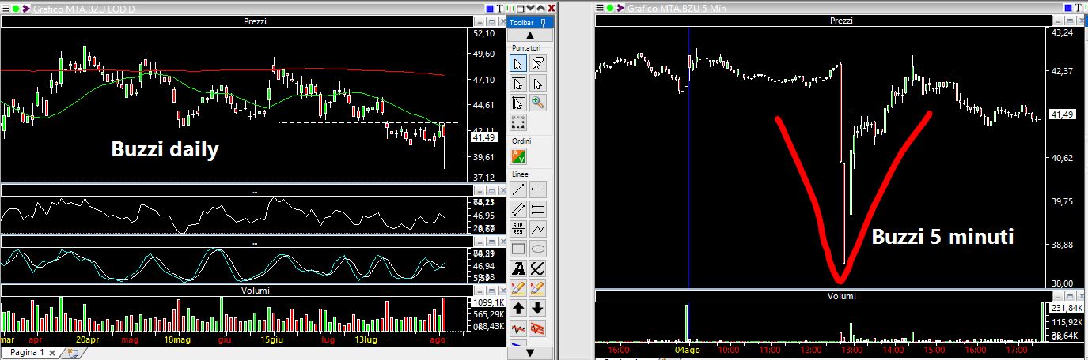Click the Prezzi header of daily chart
This screenshot has width=1088, height=360.
coord(254,21)
